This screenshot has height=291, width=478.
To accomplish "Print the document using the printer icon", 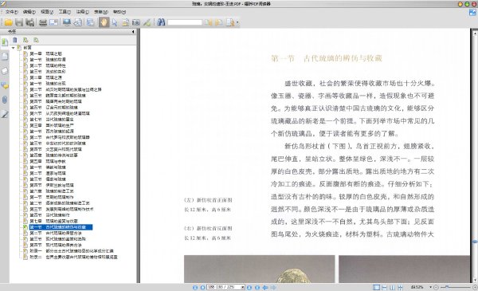I will pos(43,22).
